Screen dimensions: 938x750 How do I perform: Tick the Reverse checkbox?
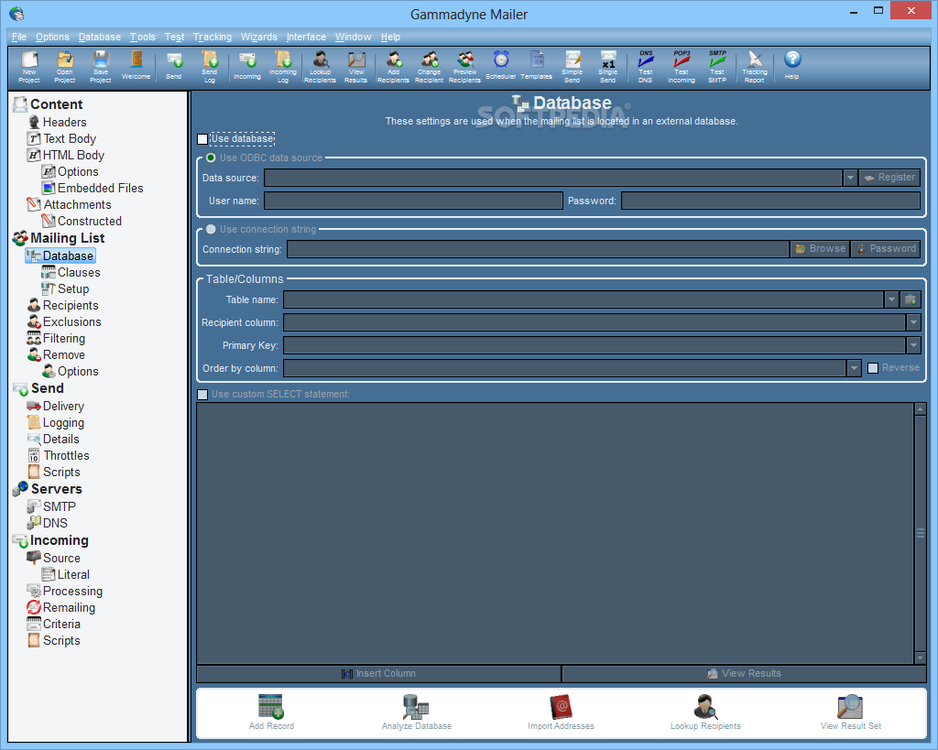tap(873, 368)
